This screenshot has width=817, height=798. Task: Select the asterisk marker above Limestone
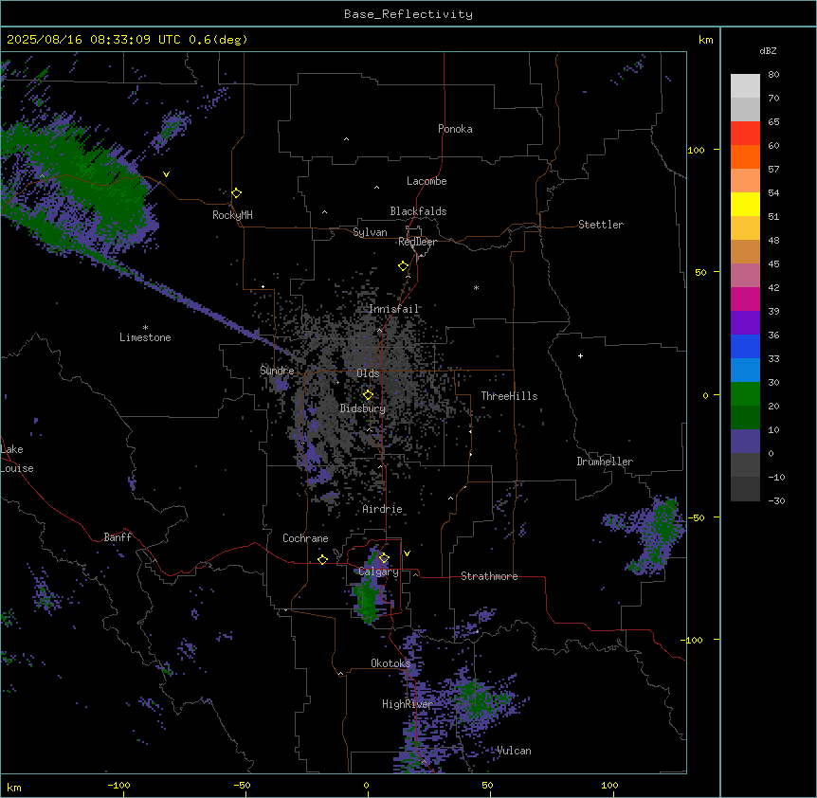pyautogui.click(x=145, y=328)
